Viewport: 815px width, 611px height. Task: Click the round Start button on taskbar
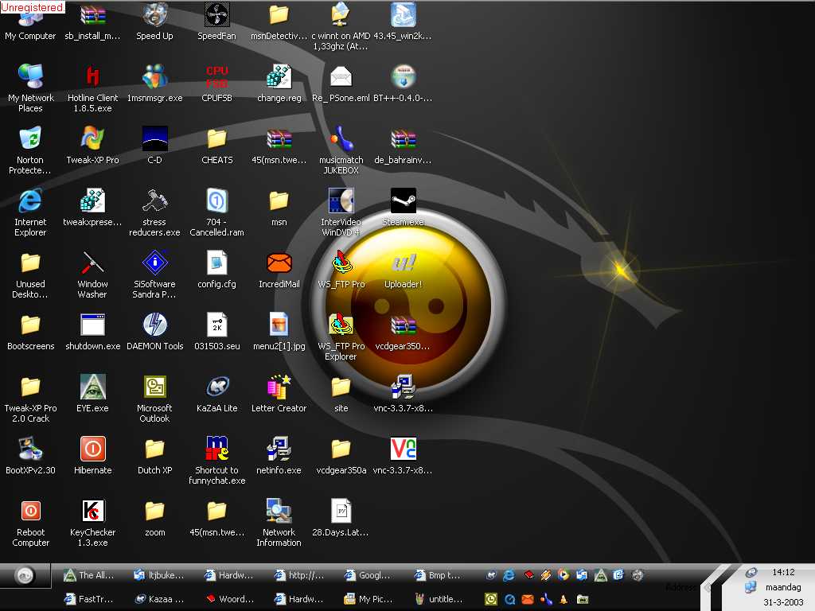25,575
